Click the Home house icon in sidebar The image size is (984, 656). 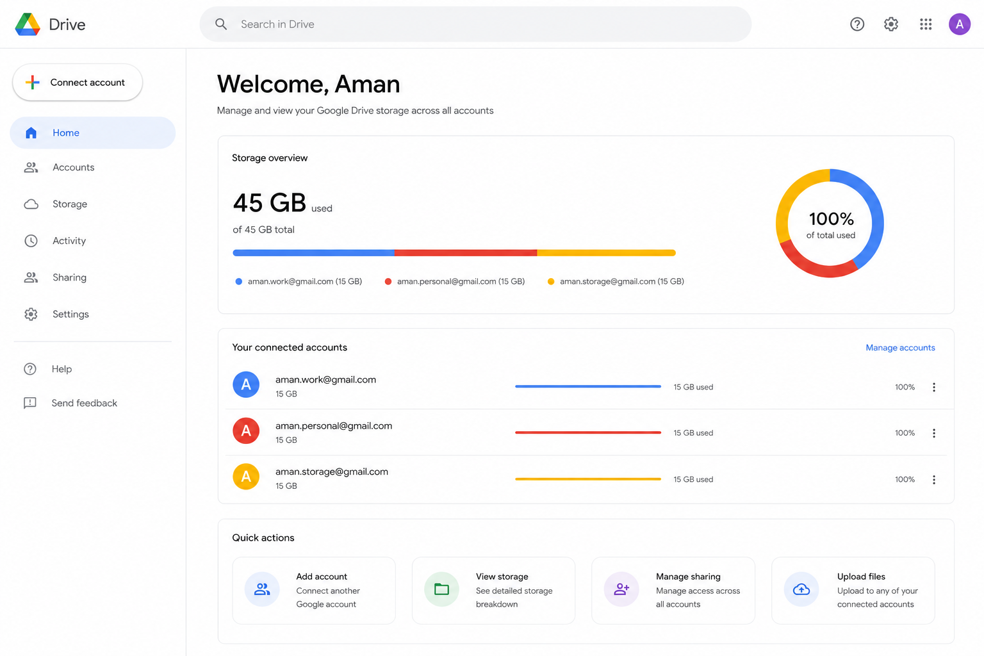coord(31,133)
